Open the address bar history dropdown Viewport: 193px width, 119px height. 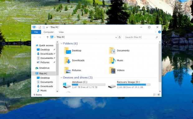click(116, 37)
